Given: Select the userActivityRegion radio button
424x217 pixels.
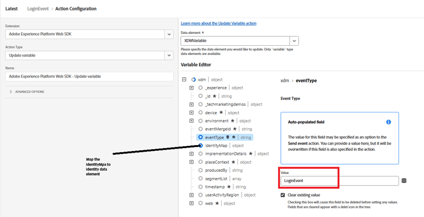Looking at the screenshot, I should pyautogui.click(x=200, y=195).
